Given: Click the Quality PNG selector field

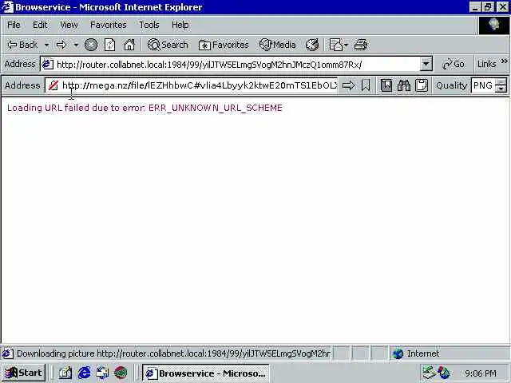Looking at the screenshot, I should tap(483, 85).
